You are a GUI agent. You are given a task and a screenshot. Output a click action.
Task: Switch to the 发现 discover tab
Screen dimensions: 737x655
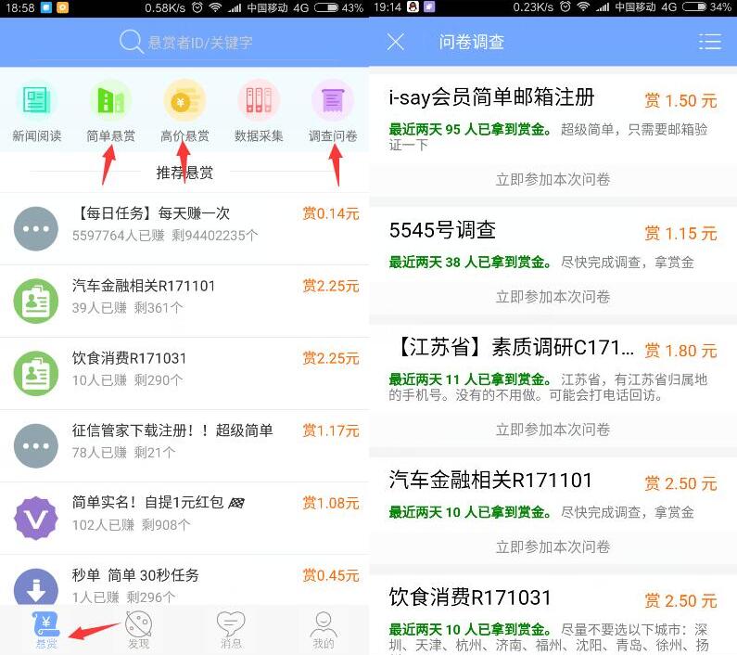coord(138,631)
